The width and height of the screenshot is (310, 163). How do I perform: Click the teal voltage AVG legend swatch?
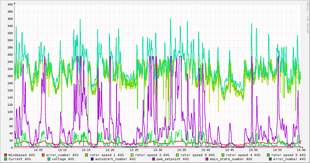[x=49, y=159]
